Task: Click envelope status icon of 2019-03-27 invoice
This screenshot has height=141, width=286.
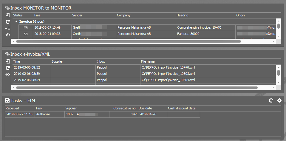Action: (25, 27)
